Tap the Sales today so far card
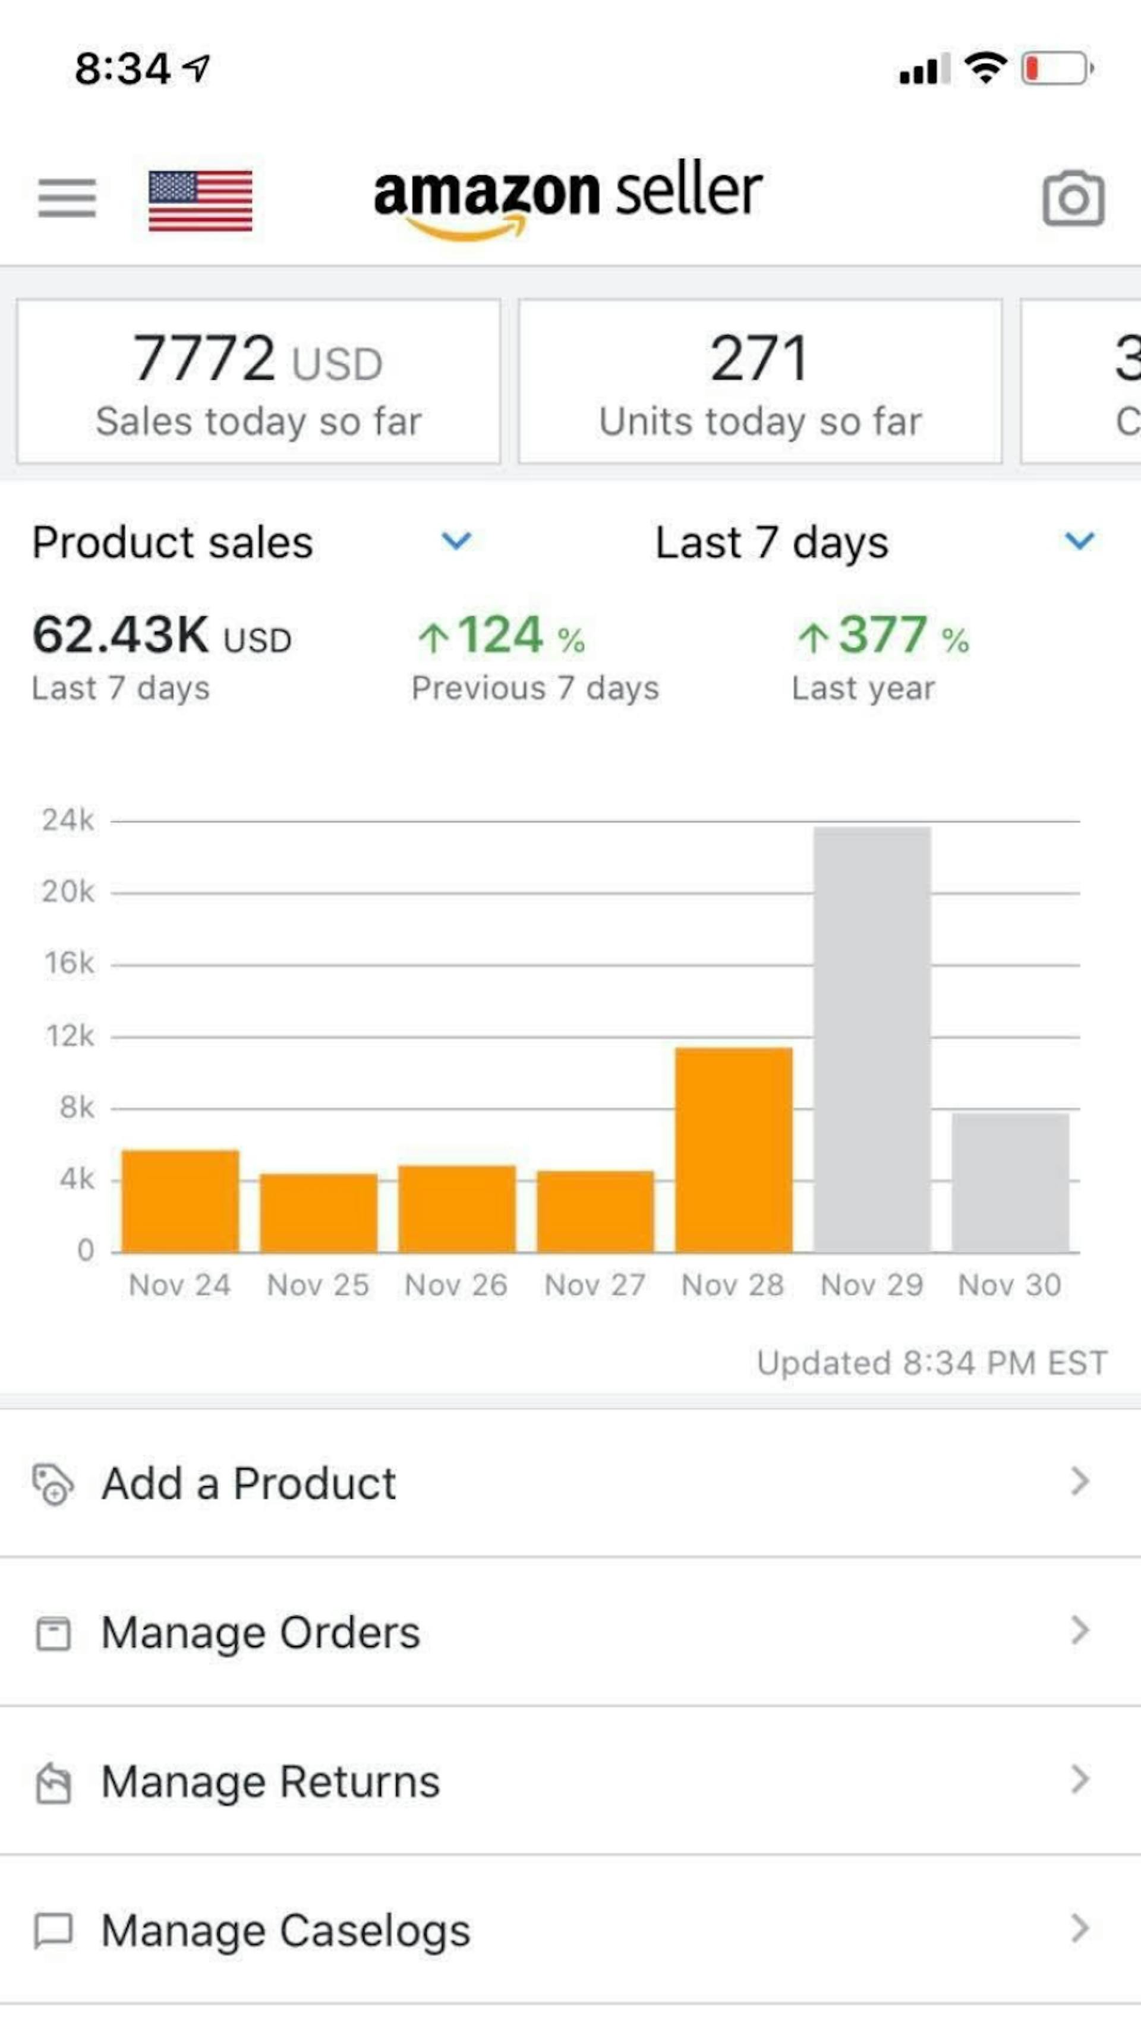Viewport: 1141px width, 2028px height. pyautogui.click(x=259, y=382)
